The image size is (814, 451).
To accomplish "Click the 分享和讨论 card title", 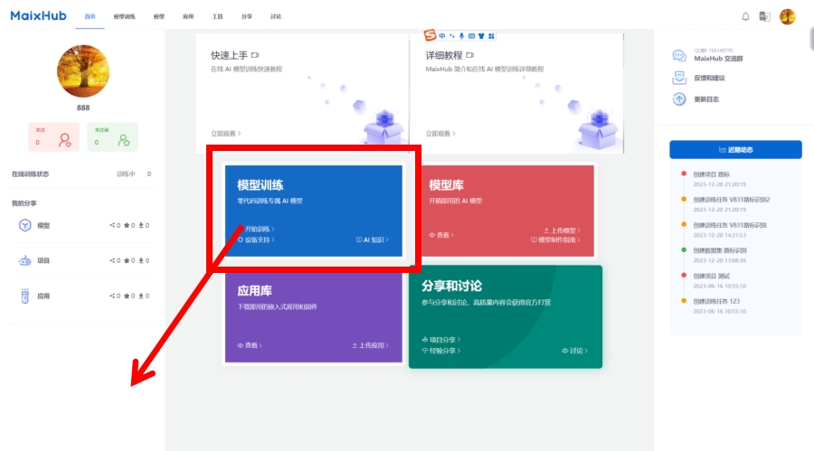I will pyautogui.click(x=451, y=286).
